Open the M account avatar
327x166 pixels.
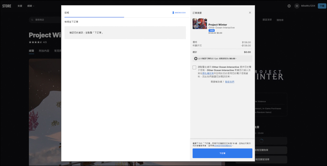click(x=297, y=6)
